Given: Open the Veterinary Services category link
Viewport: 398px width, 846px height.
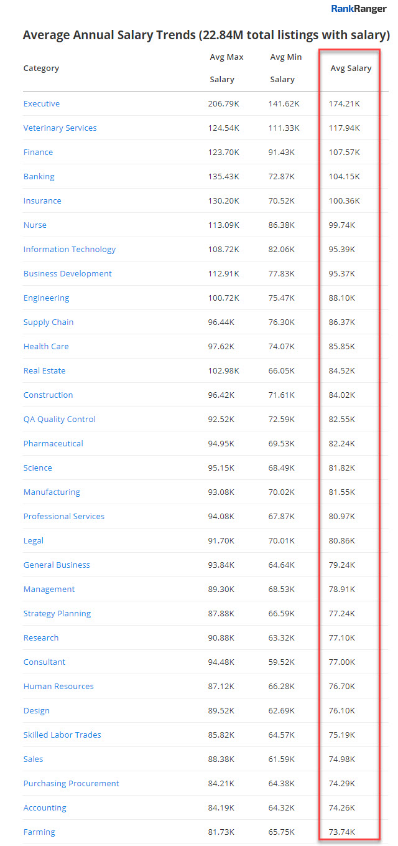Looking at the screenshot, I should (x=60, y=128).
